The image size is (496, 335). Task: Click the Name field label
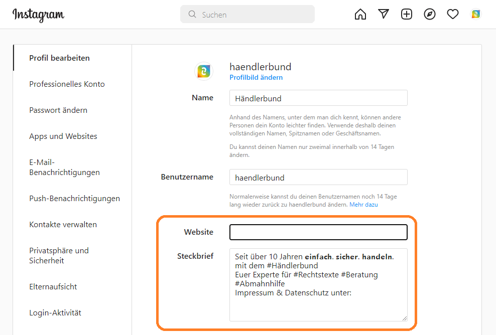click(x=202, y=98)
